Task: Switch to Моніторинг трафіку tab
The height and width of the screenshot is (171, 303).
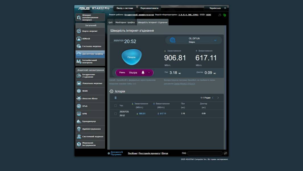Action: 125,22
